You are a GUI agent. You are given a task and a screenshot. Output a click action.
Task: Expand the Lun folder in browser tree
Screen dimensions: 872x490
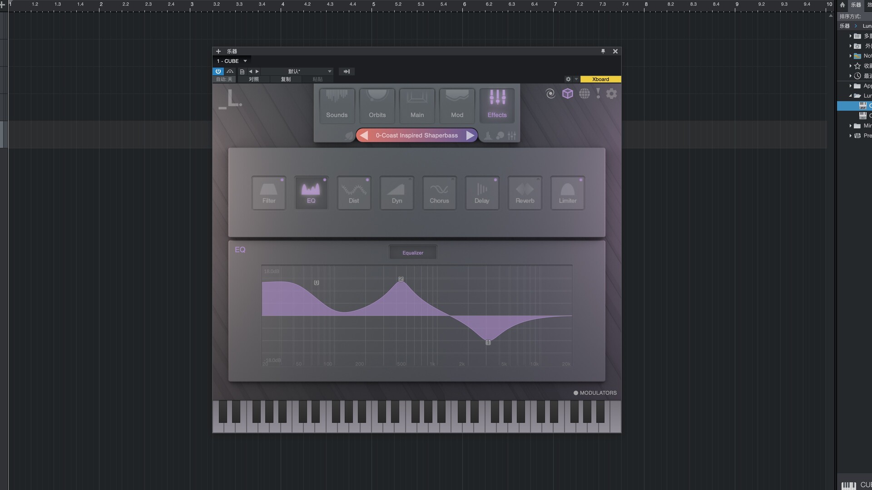[851, 96]
